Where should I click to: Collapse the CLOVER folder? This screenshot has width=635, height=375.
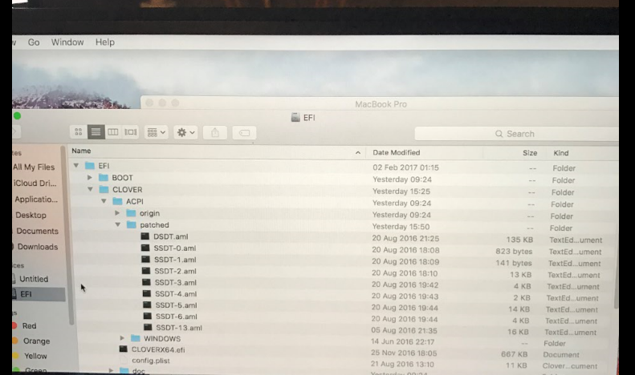90,190
